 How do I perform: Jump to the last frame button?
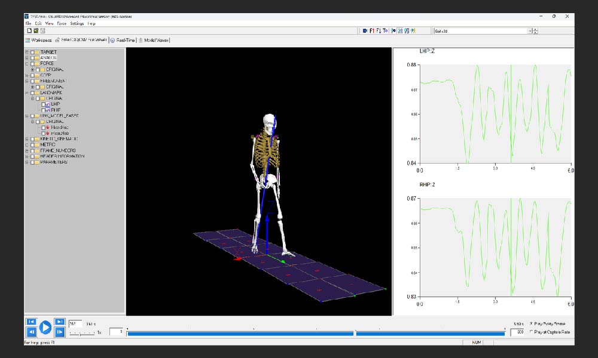(60, 322)
